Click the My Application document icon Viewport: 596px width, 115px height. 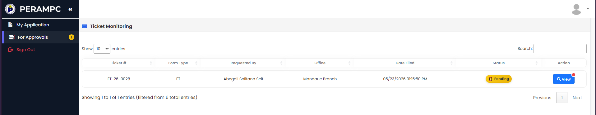pos(10,25)
